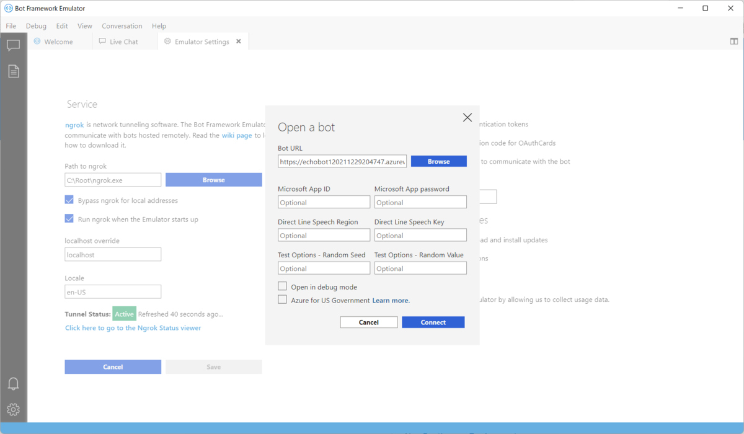Toggle Run ngrok when the Emulator starts up
The height and width of the screenshot is (434, 744).
pos(69,218)
